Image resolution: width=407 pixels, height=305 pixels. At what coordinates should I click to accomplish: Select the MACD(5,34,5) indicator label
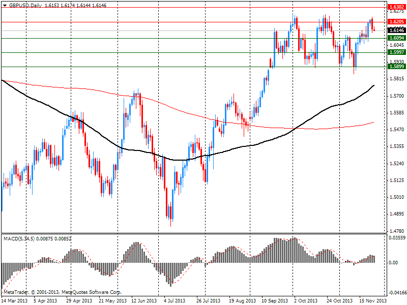(x=19, y=238)
